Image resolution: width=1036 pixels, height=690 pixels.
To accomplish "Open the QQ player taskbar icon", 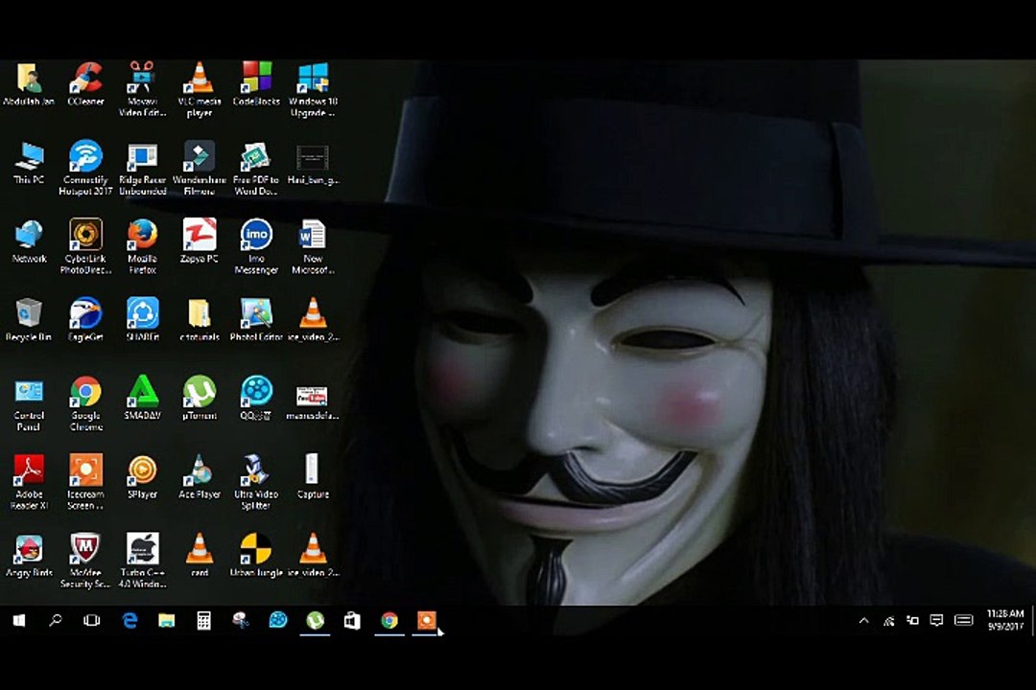I will (278, 621).
